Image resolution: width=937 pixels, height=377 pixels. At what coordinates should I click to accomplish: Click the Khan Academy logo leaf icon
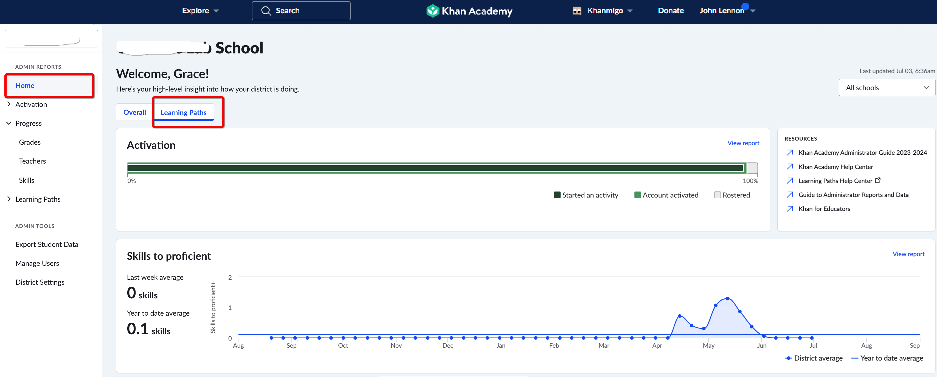432,11
